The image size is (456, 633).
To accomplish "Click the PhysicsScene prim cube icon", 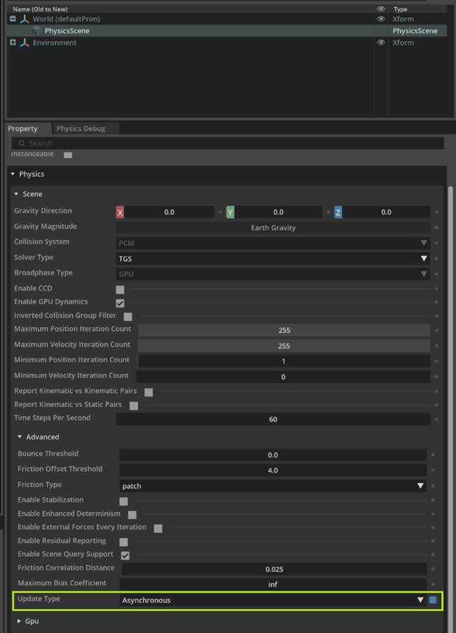I will 37,30.
